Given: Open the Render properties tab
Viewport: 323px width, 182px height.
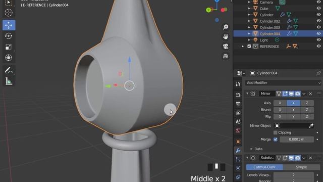Looking at the screenshot, I should (x=238, y=95).
